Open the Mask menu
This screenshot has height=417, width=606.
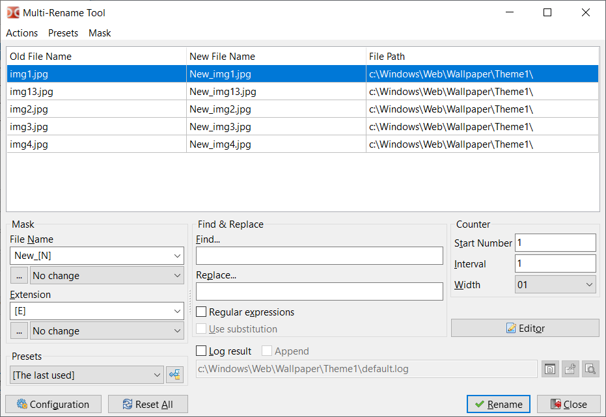[x=99, y=33]
